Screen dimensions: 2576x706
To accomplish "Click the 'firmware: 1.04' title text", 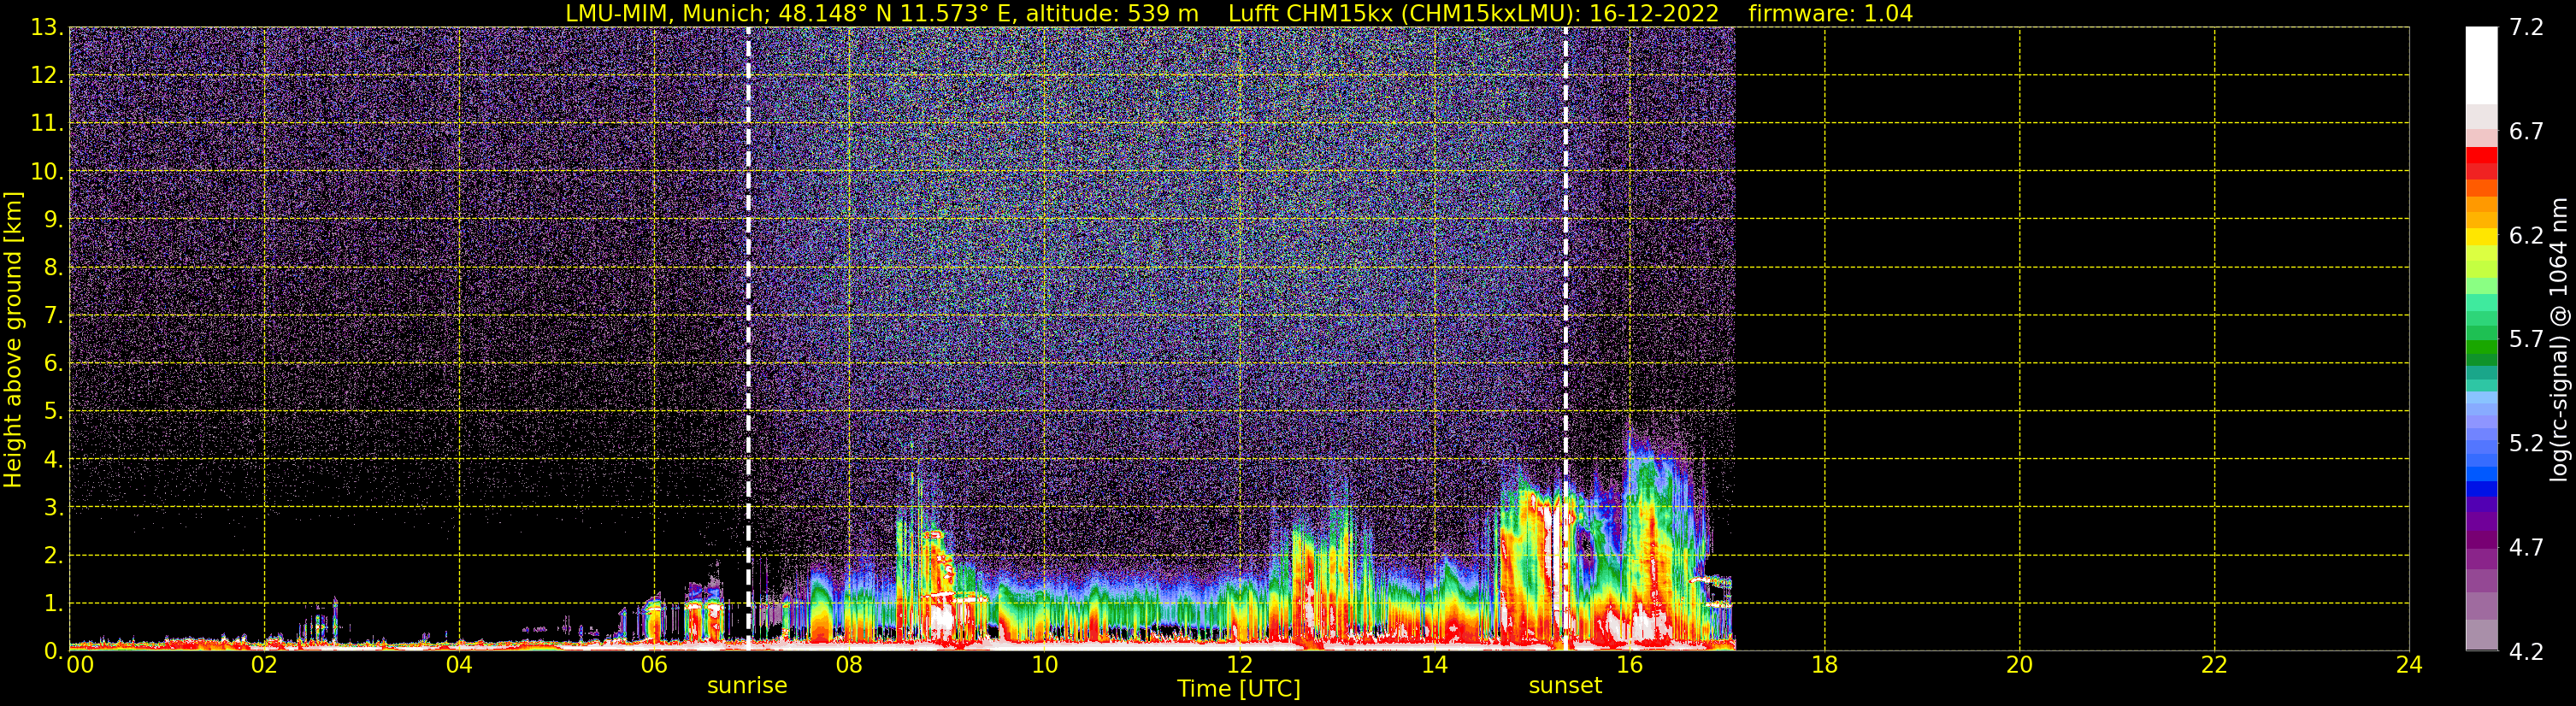I will 1830,13.
